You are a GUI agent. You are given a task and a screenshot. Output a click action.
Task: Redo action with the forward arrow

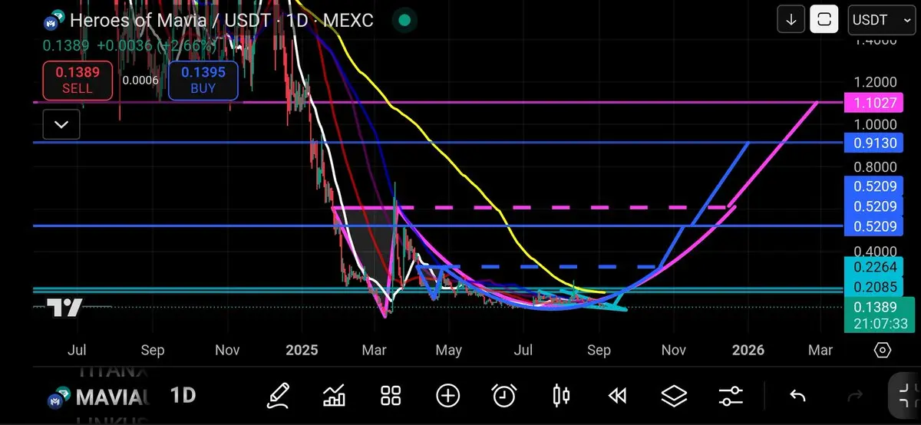coord(854,396)
